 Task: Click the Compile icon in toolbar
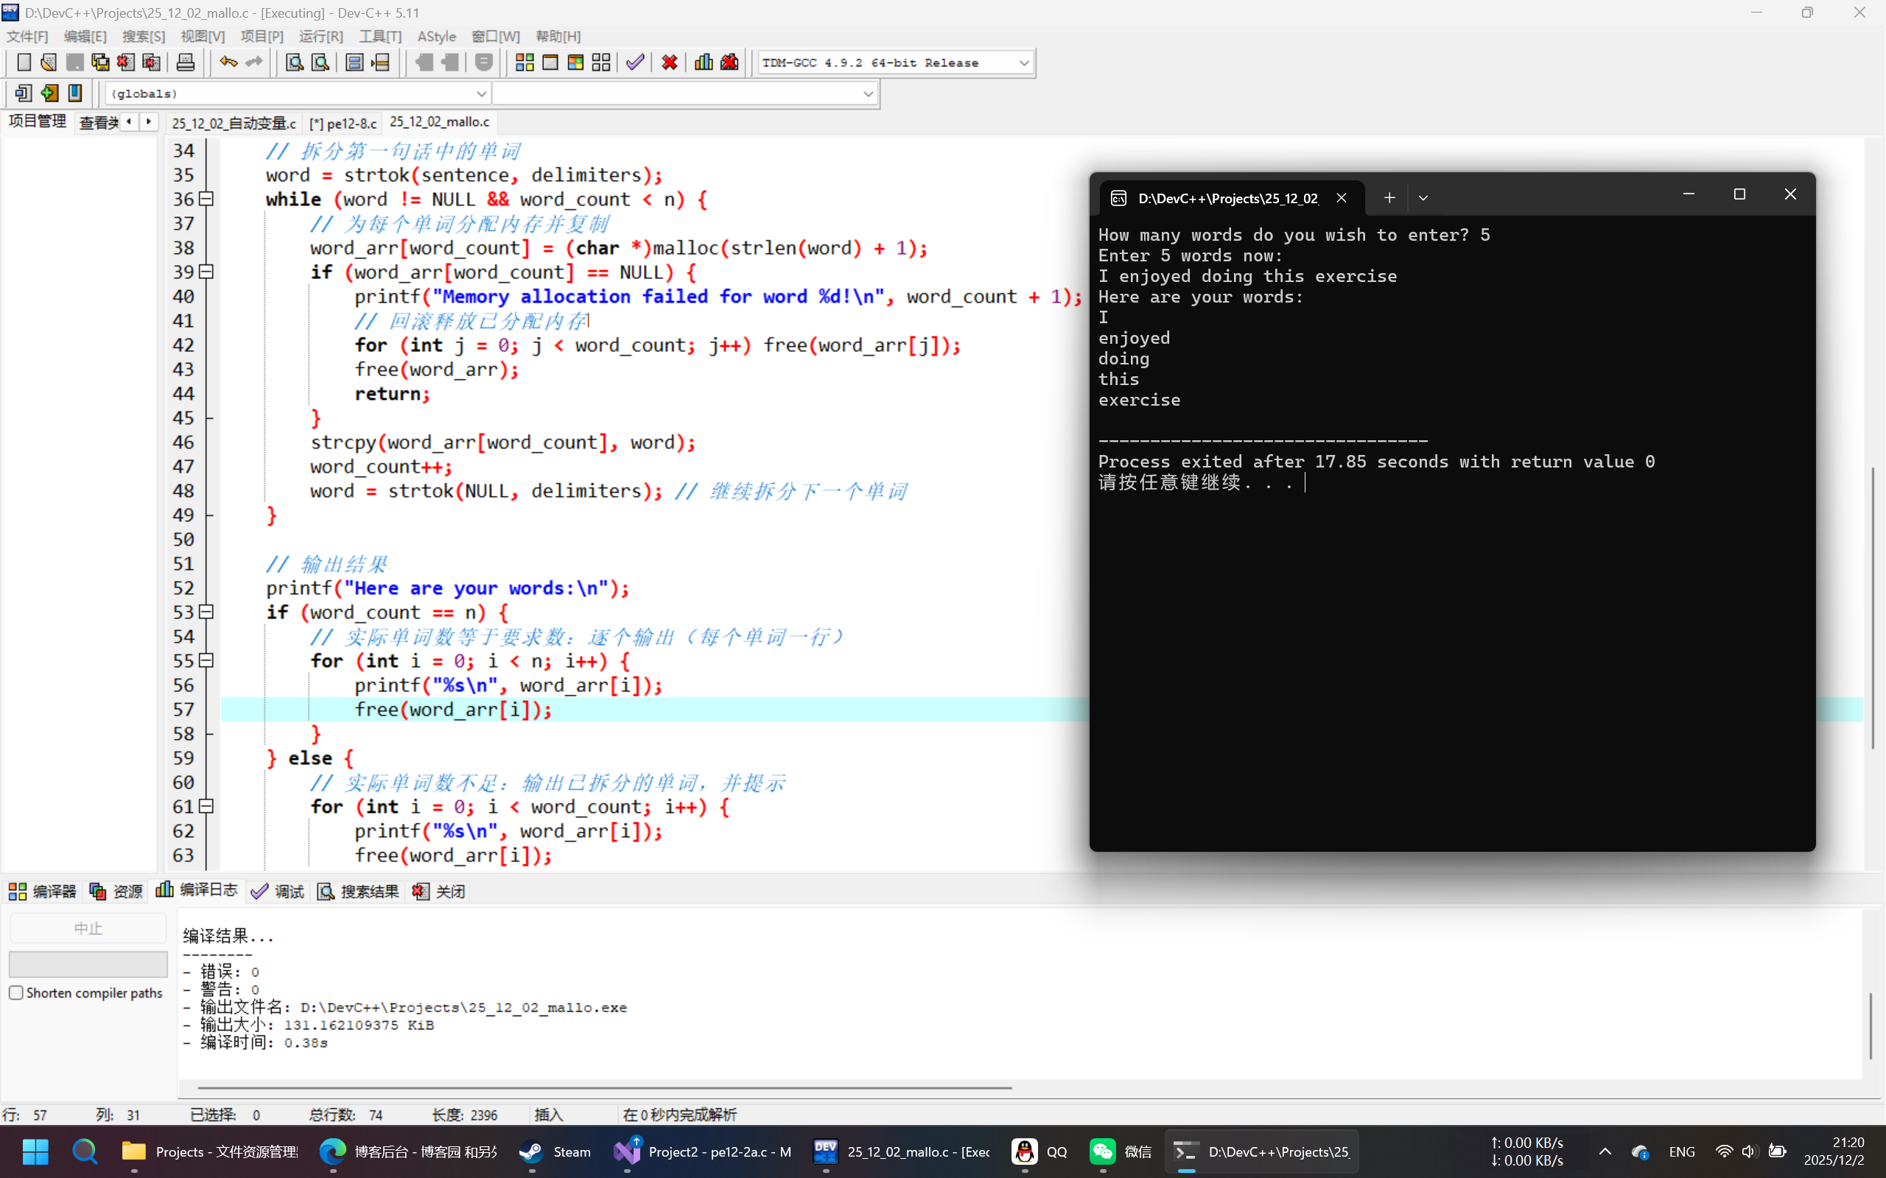tap(525, 63)
